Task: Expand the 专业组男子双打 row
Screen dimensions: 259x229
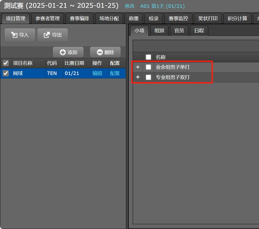Action: click(138, 77)
